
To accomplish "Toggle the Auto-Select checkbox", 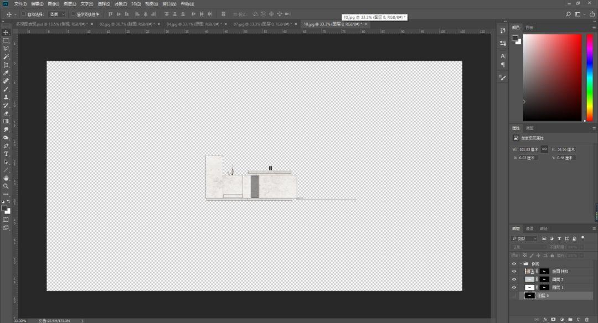I will [x=24, y=14].
